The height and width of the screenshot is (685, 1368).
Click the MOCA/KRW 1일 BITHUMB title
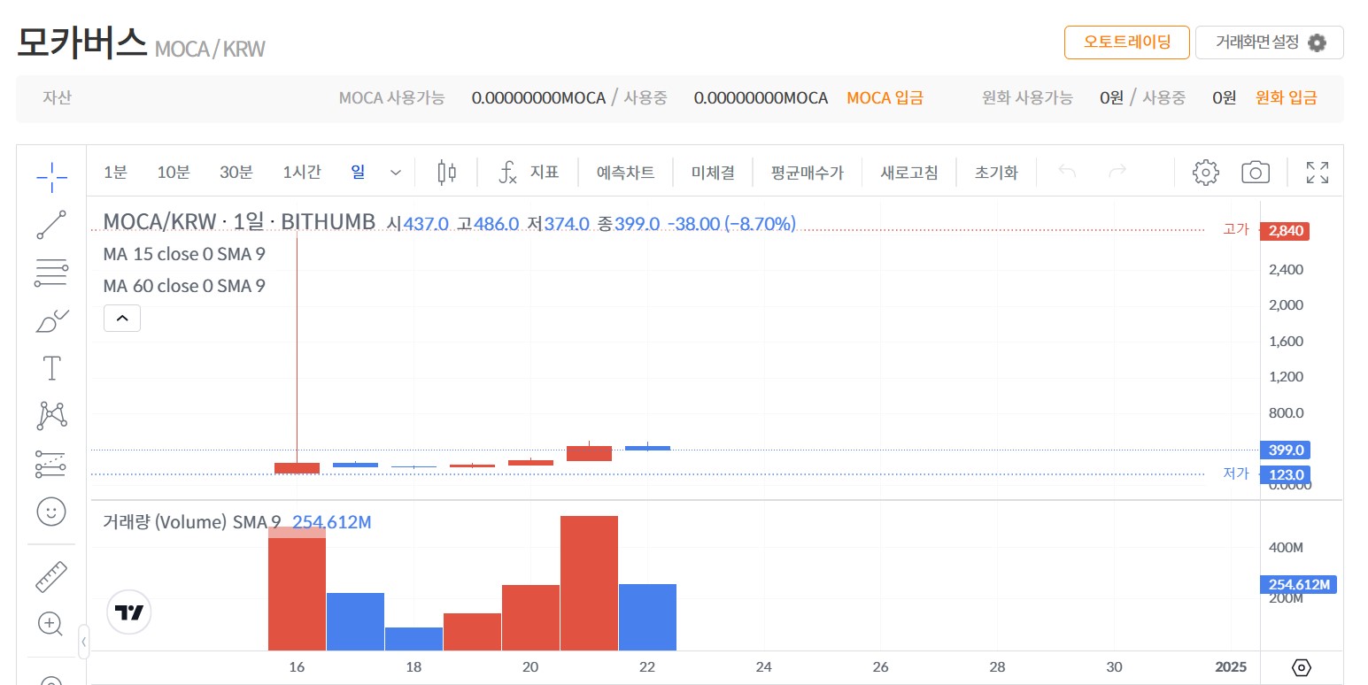click(x=239, y=221)
